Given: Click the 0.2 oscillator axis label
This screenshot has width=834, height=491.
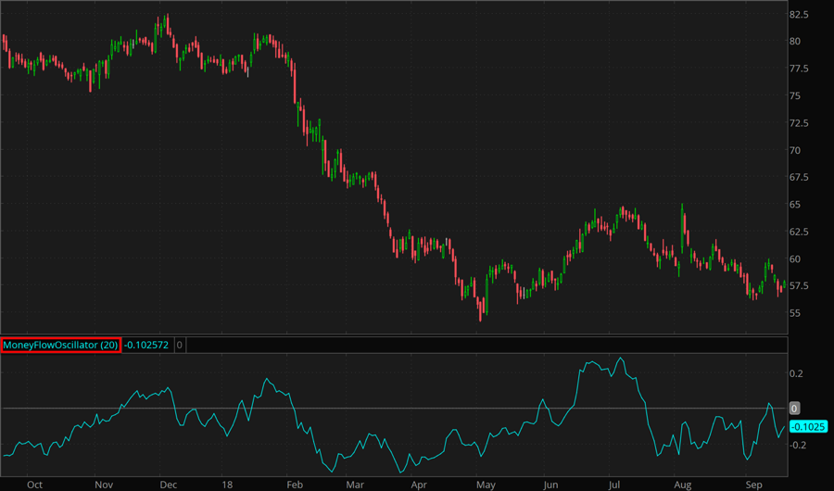Looking at the screenshot, I should click(796, 373).
